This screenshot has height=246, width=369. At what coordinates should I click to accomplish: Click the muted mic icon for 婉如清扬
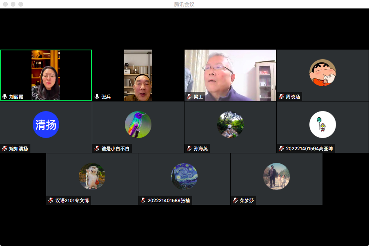(5, 148)
